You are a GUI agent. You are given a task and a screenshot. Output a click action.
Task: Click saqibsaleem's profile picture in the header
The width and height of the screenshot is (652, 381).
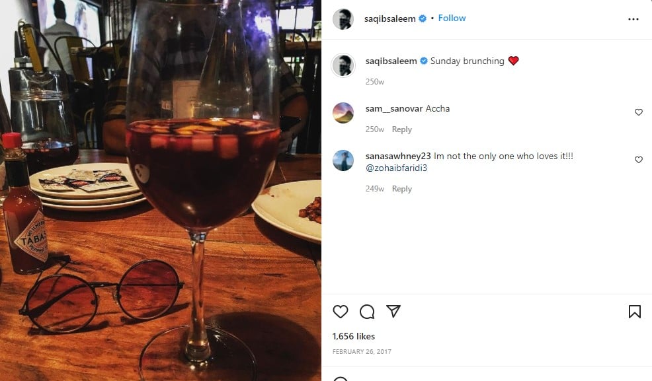pos(343,18)
